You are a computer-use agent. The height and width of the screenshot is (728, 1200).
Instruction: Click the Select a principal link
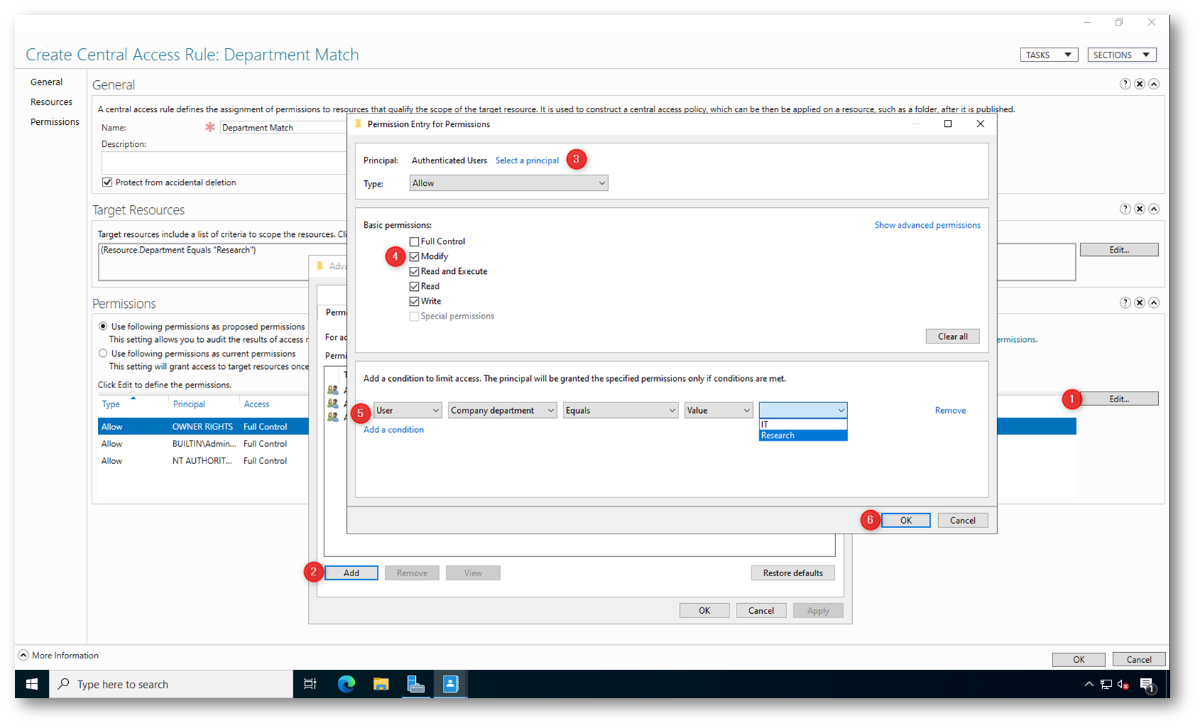(x=527, y=160)
